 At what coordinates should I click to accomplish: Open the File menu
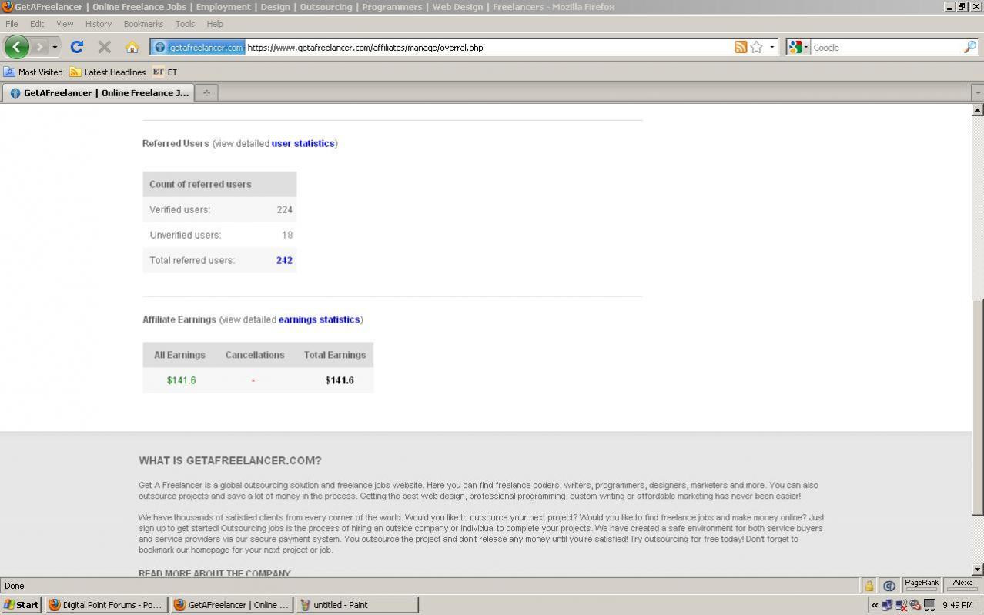(12, 24)
